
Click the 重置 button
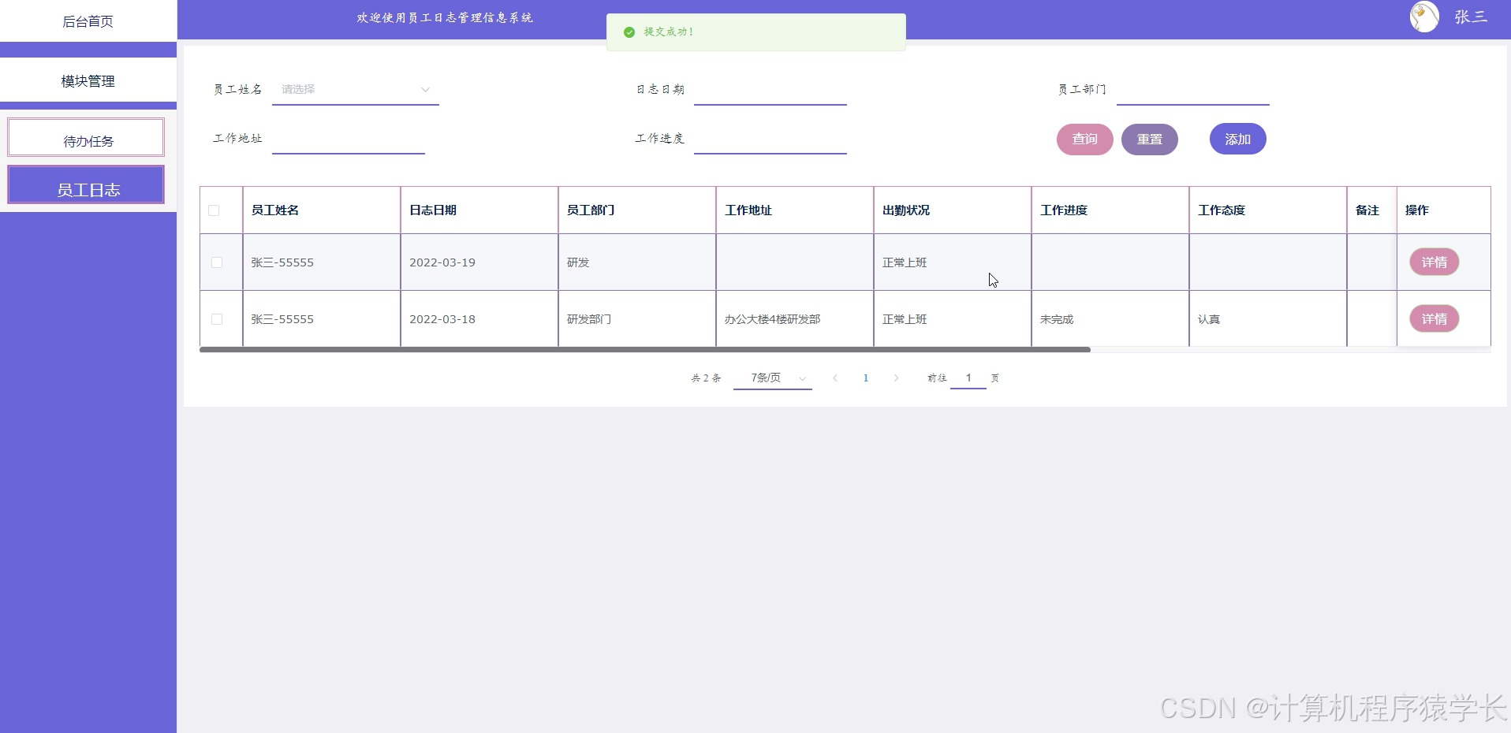1149,140
